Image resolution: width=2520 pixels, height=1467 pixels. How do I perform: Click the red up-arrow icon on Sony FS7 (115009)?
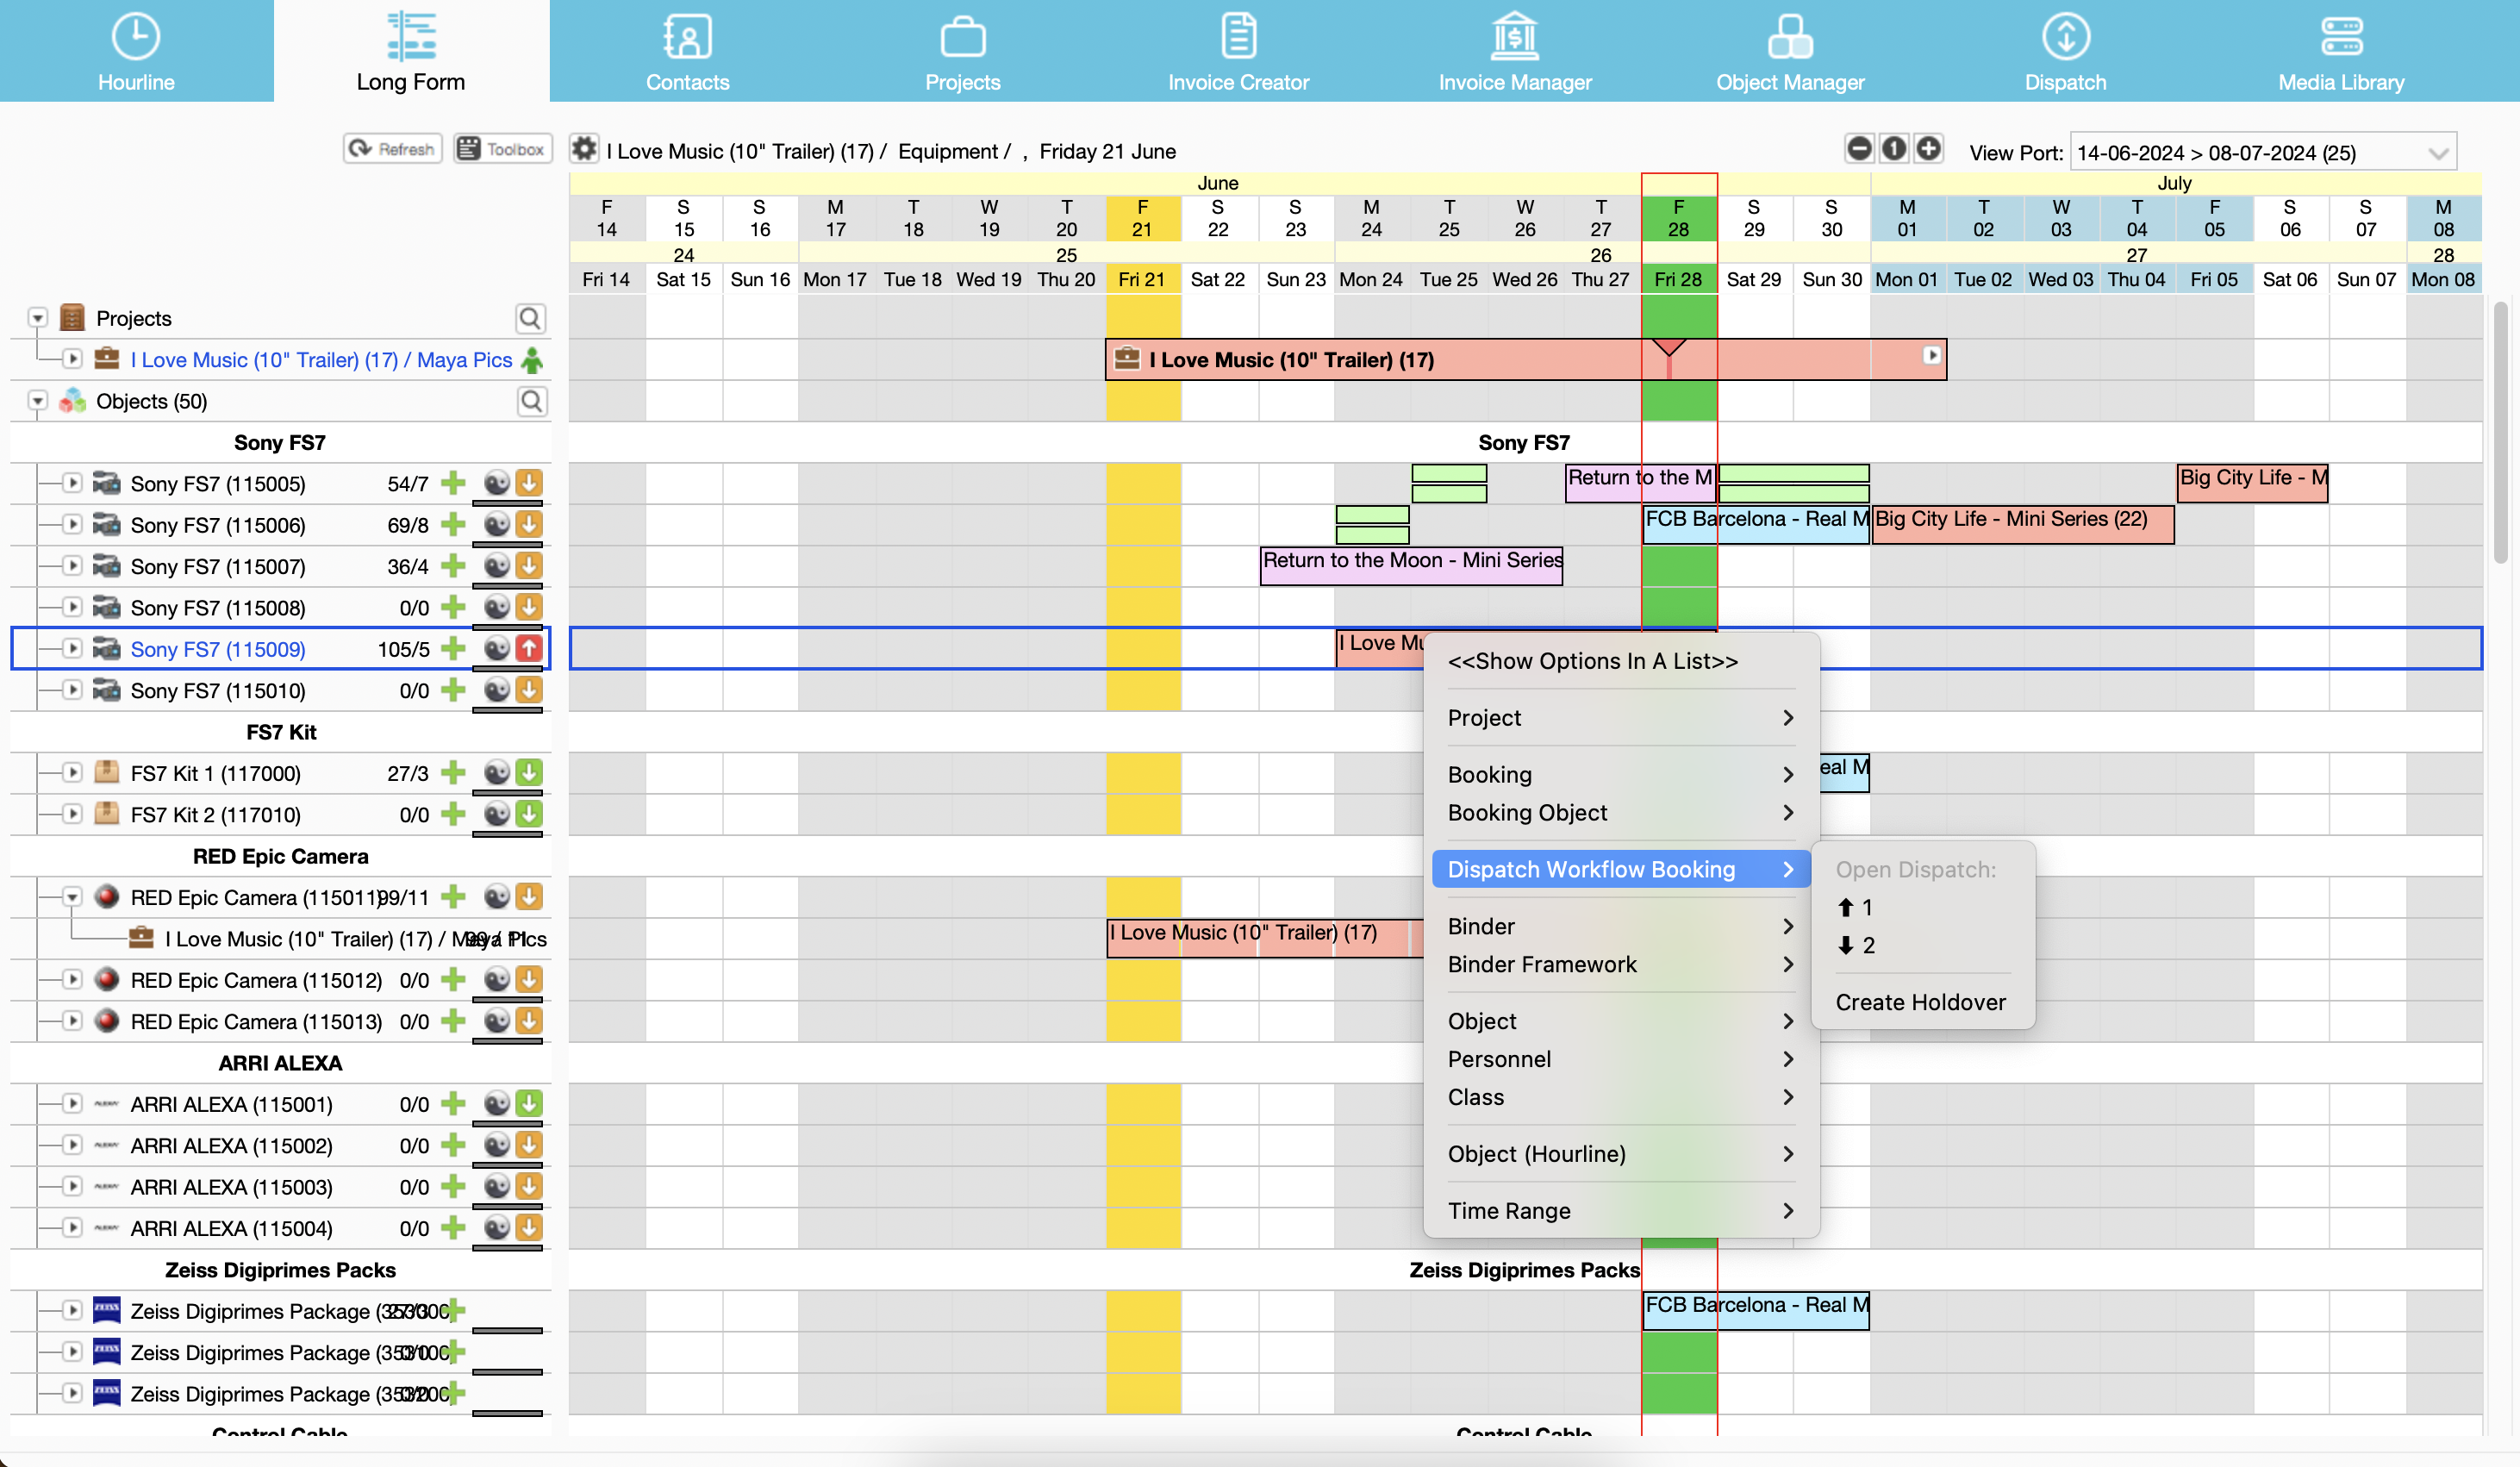[x=529, y=648]
